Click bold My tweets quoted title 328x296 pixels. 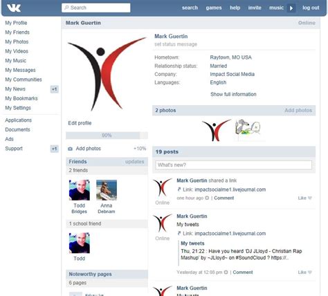click(x=192, y=243)
